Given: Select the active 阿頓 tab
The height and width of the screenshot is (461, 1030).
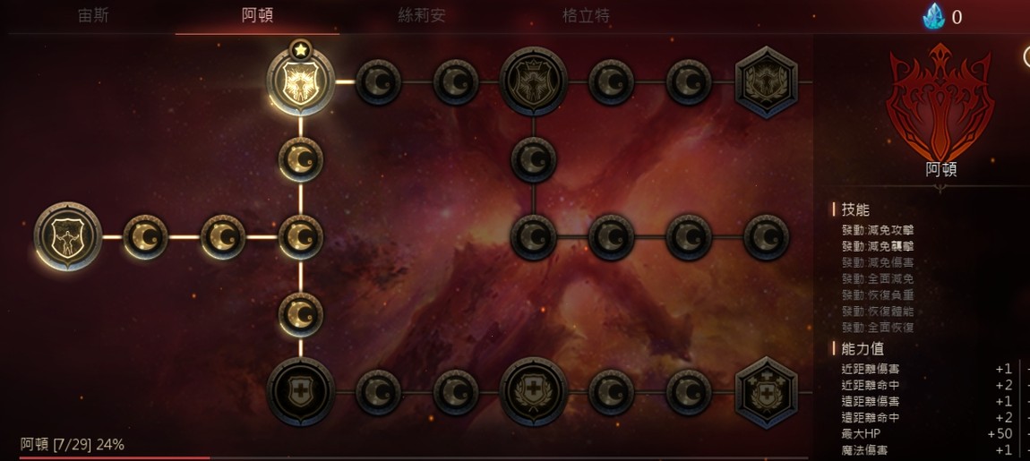Looking at the screenshot, I should coord(258,16).
